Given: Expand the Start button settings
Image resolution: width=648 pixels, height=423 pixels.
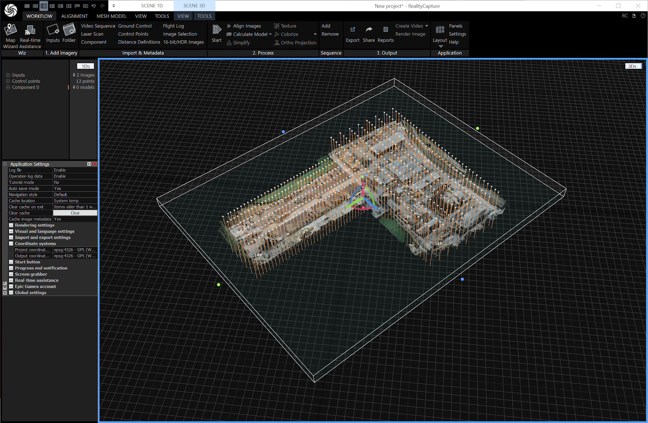Looking at the screenshot, I should (x=11, y=262).
